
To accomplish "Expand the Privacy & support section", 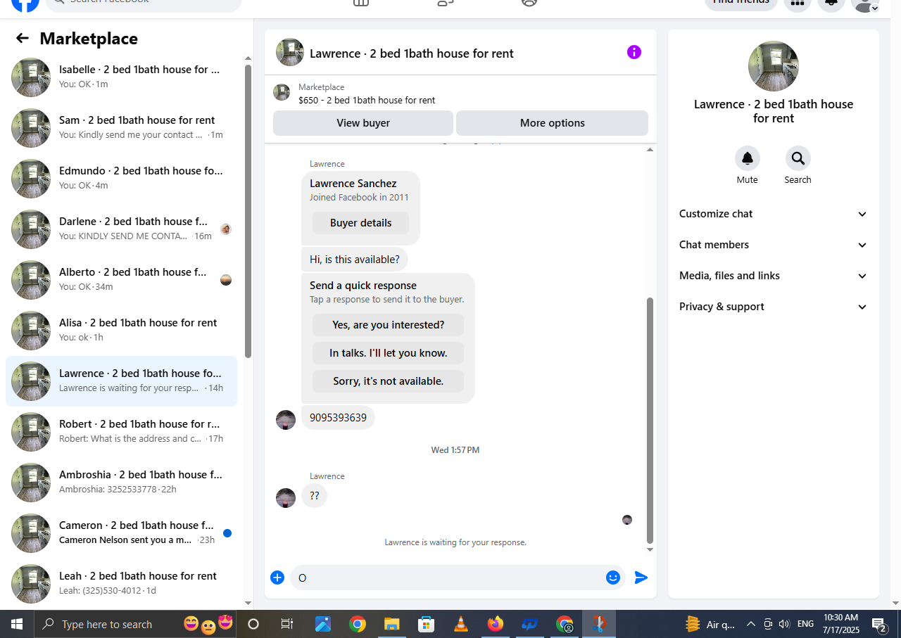I will pyautogui.click(x=774, y=307).
